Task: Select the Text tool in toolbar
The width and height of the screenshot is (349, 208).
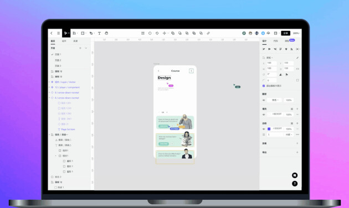Action: 99,33
